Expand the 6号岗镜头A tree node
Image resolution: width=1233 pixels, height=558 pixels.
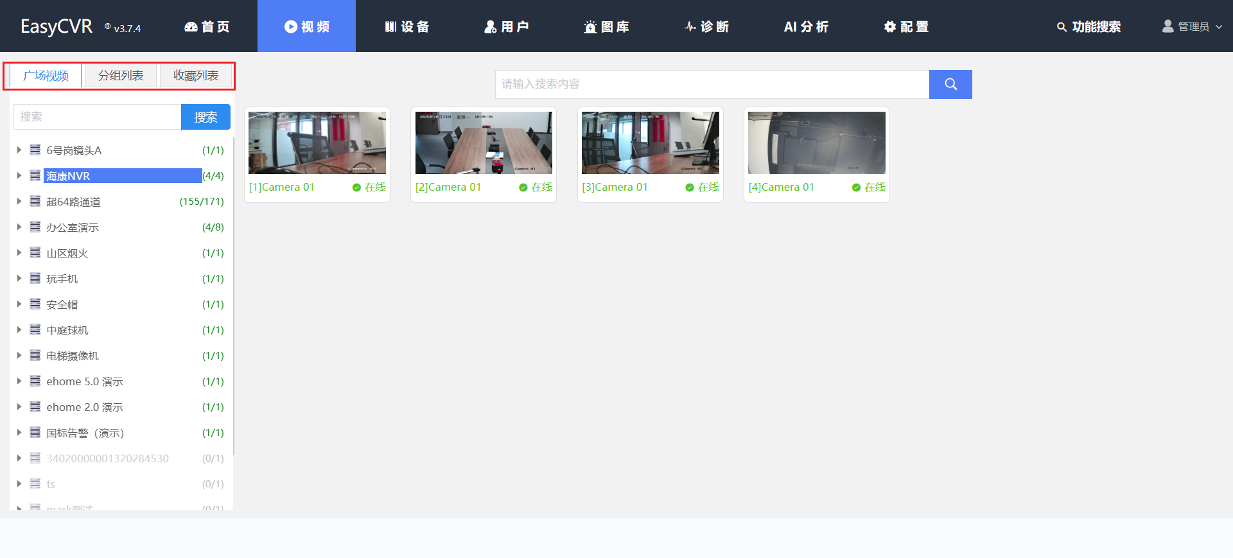19,150
